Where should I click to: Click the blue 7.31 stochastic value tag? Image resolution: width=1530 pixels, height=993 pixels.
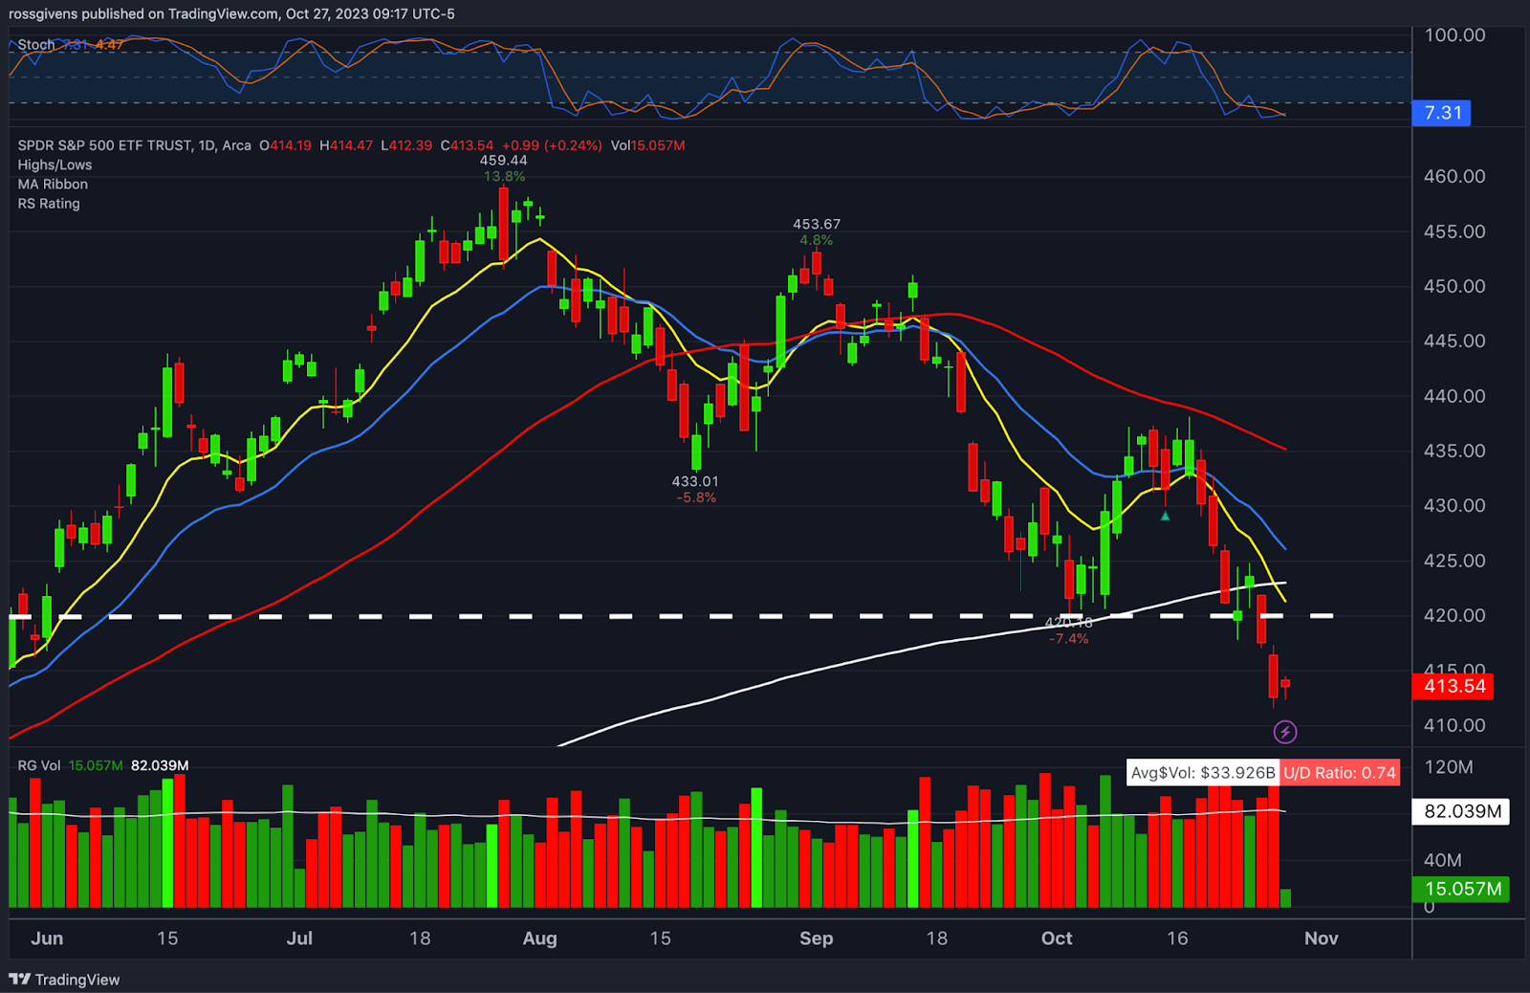pyautogui.click(x=1442, y=113)
